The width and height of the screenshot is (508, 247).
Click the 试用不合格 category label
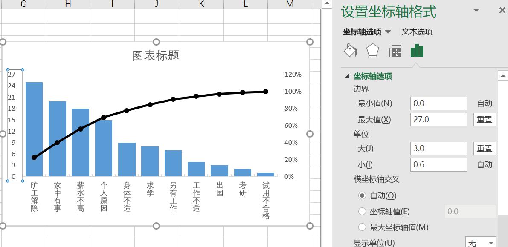266,201
